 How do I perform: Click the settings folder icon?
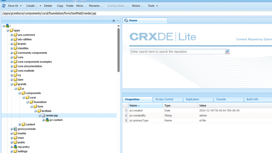pos(15,151)
